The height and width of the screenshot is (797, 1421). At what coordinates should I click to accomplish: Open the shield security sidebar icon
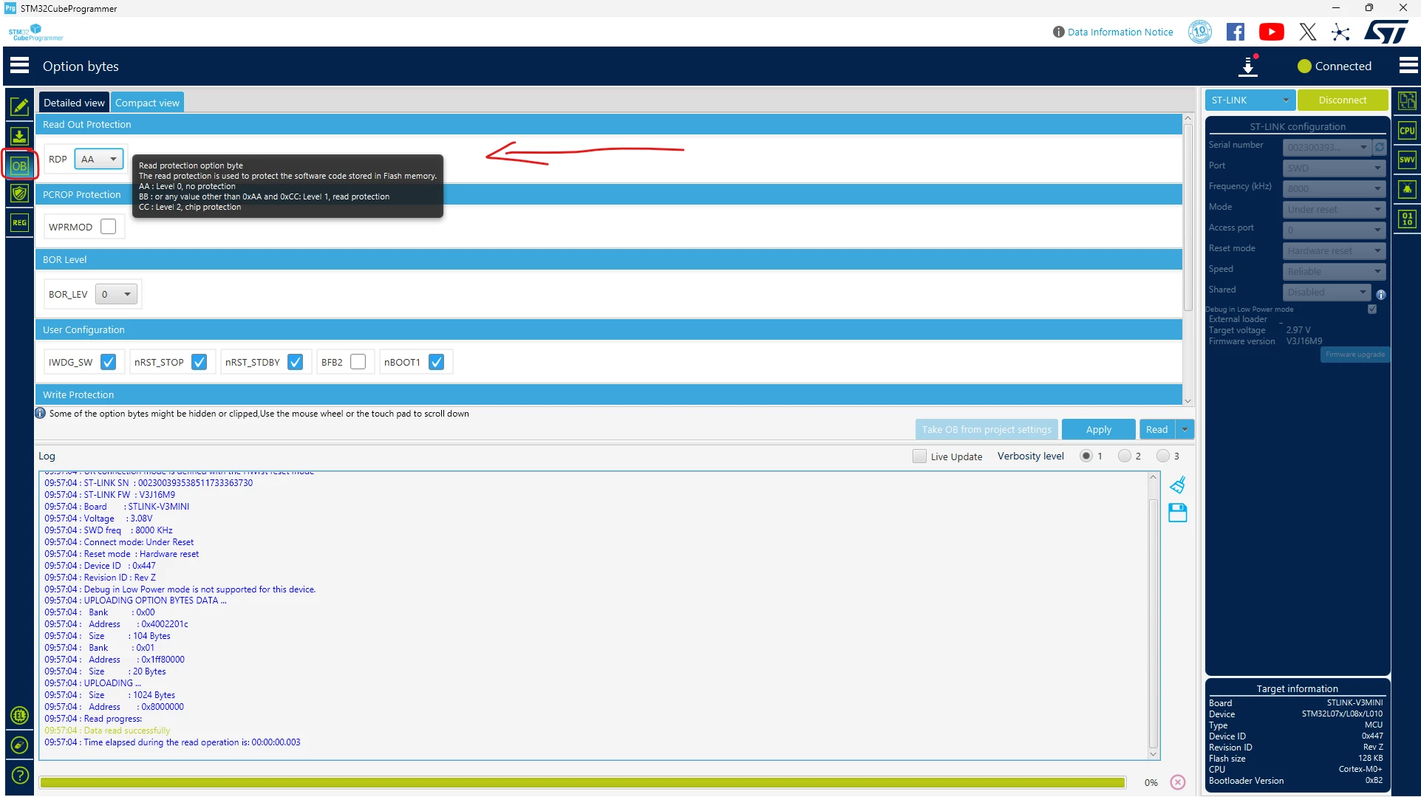point(19,194)
